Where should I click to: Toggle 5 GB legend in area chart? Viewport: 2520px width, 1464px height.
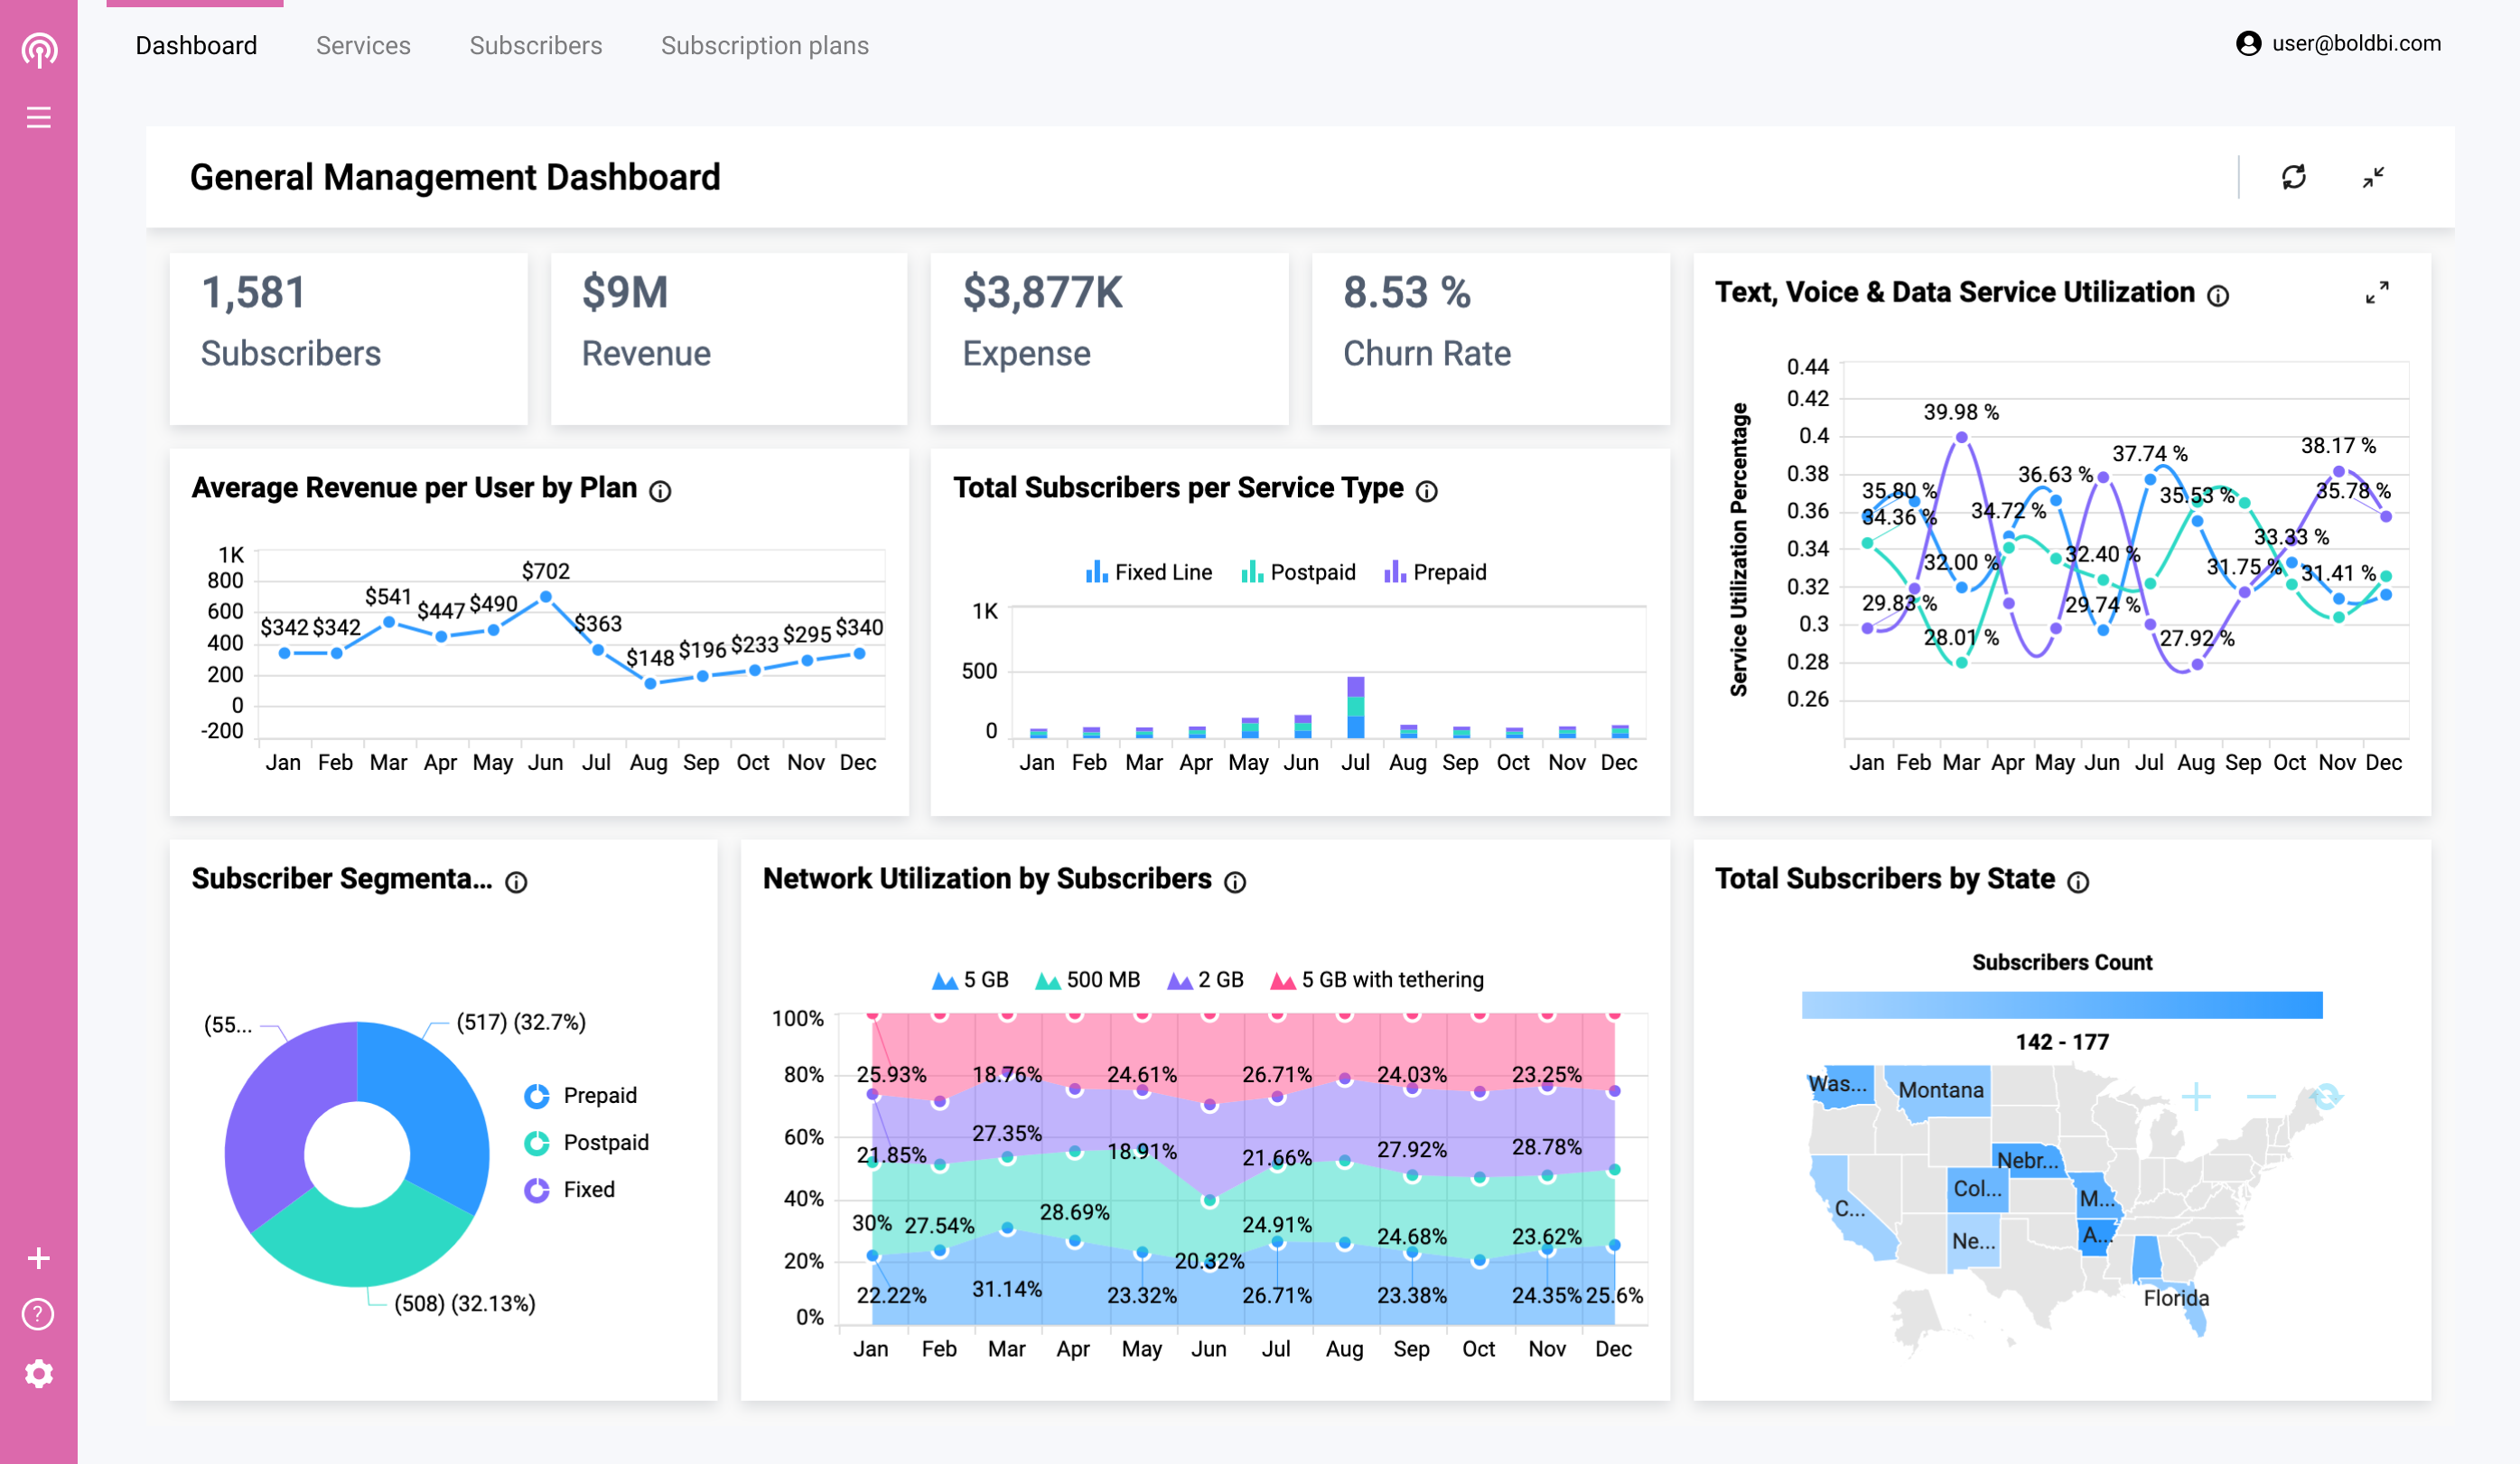pos(970,979)
